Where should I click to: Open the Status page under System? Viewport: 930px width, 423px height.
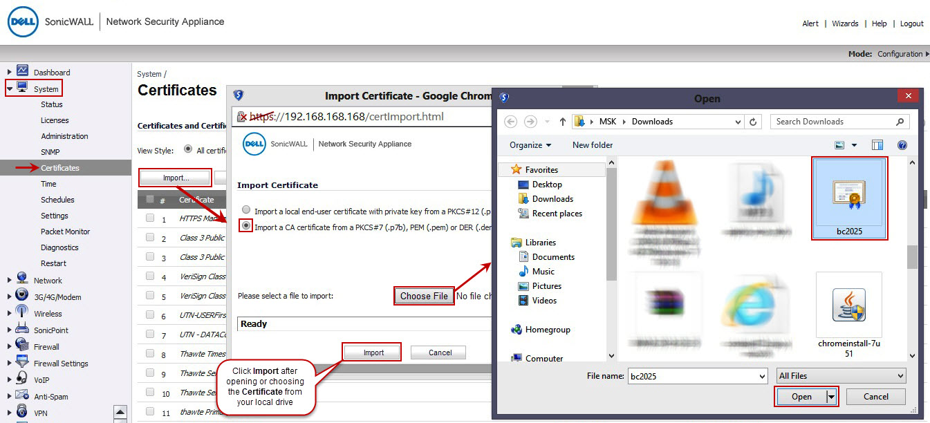coord(52,104)
